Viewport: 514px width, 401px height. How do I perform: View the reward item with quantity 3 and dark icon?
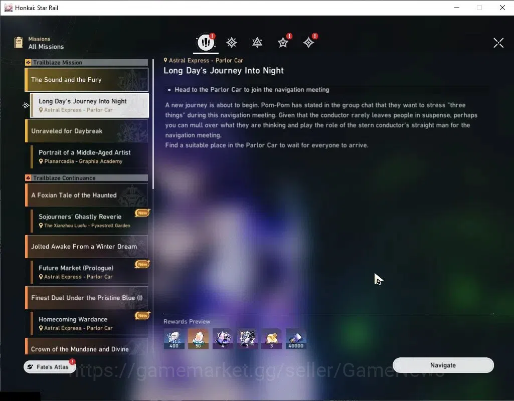click(247, 339)
